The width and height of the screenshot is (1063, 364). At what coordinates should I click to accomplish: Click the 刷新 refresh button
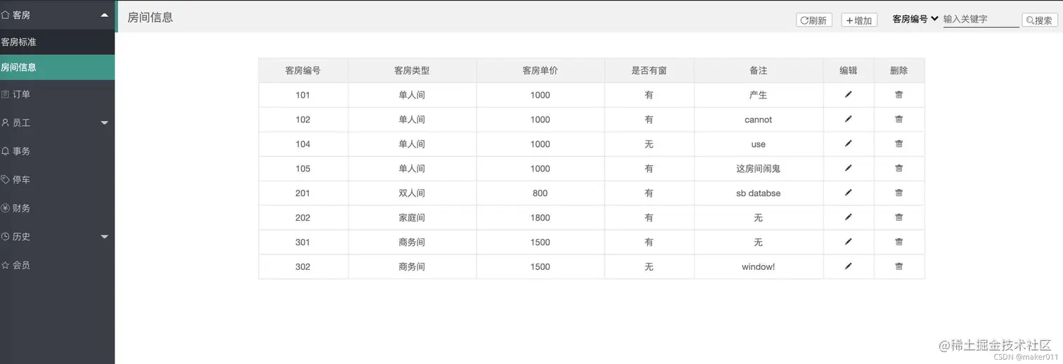pos(814,20)
